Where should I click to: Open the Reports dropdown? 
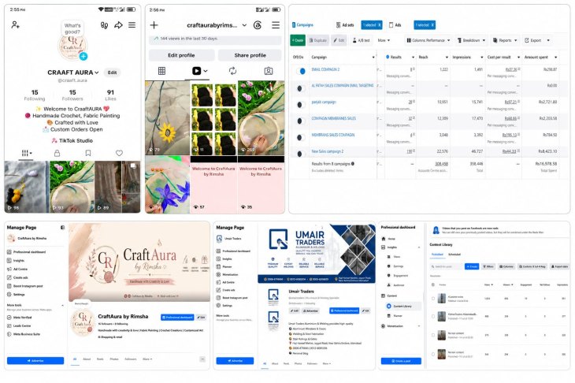tap(505, 40)
